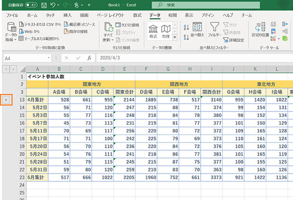The height and width of the screenshot is (200, 293).
Task: Expand the collapsed April group plus button
Action: tap(6, 100)
